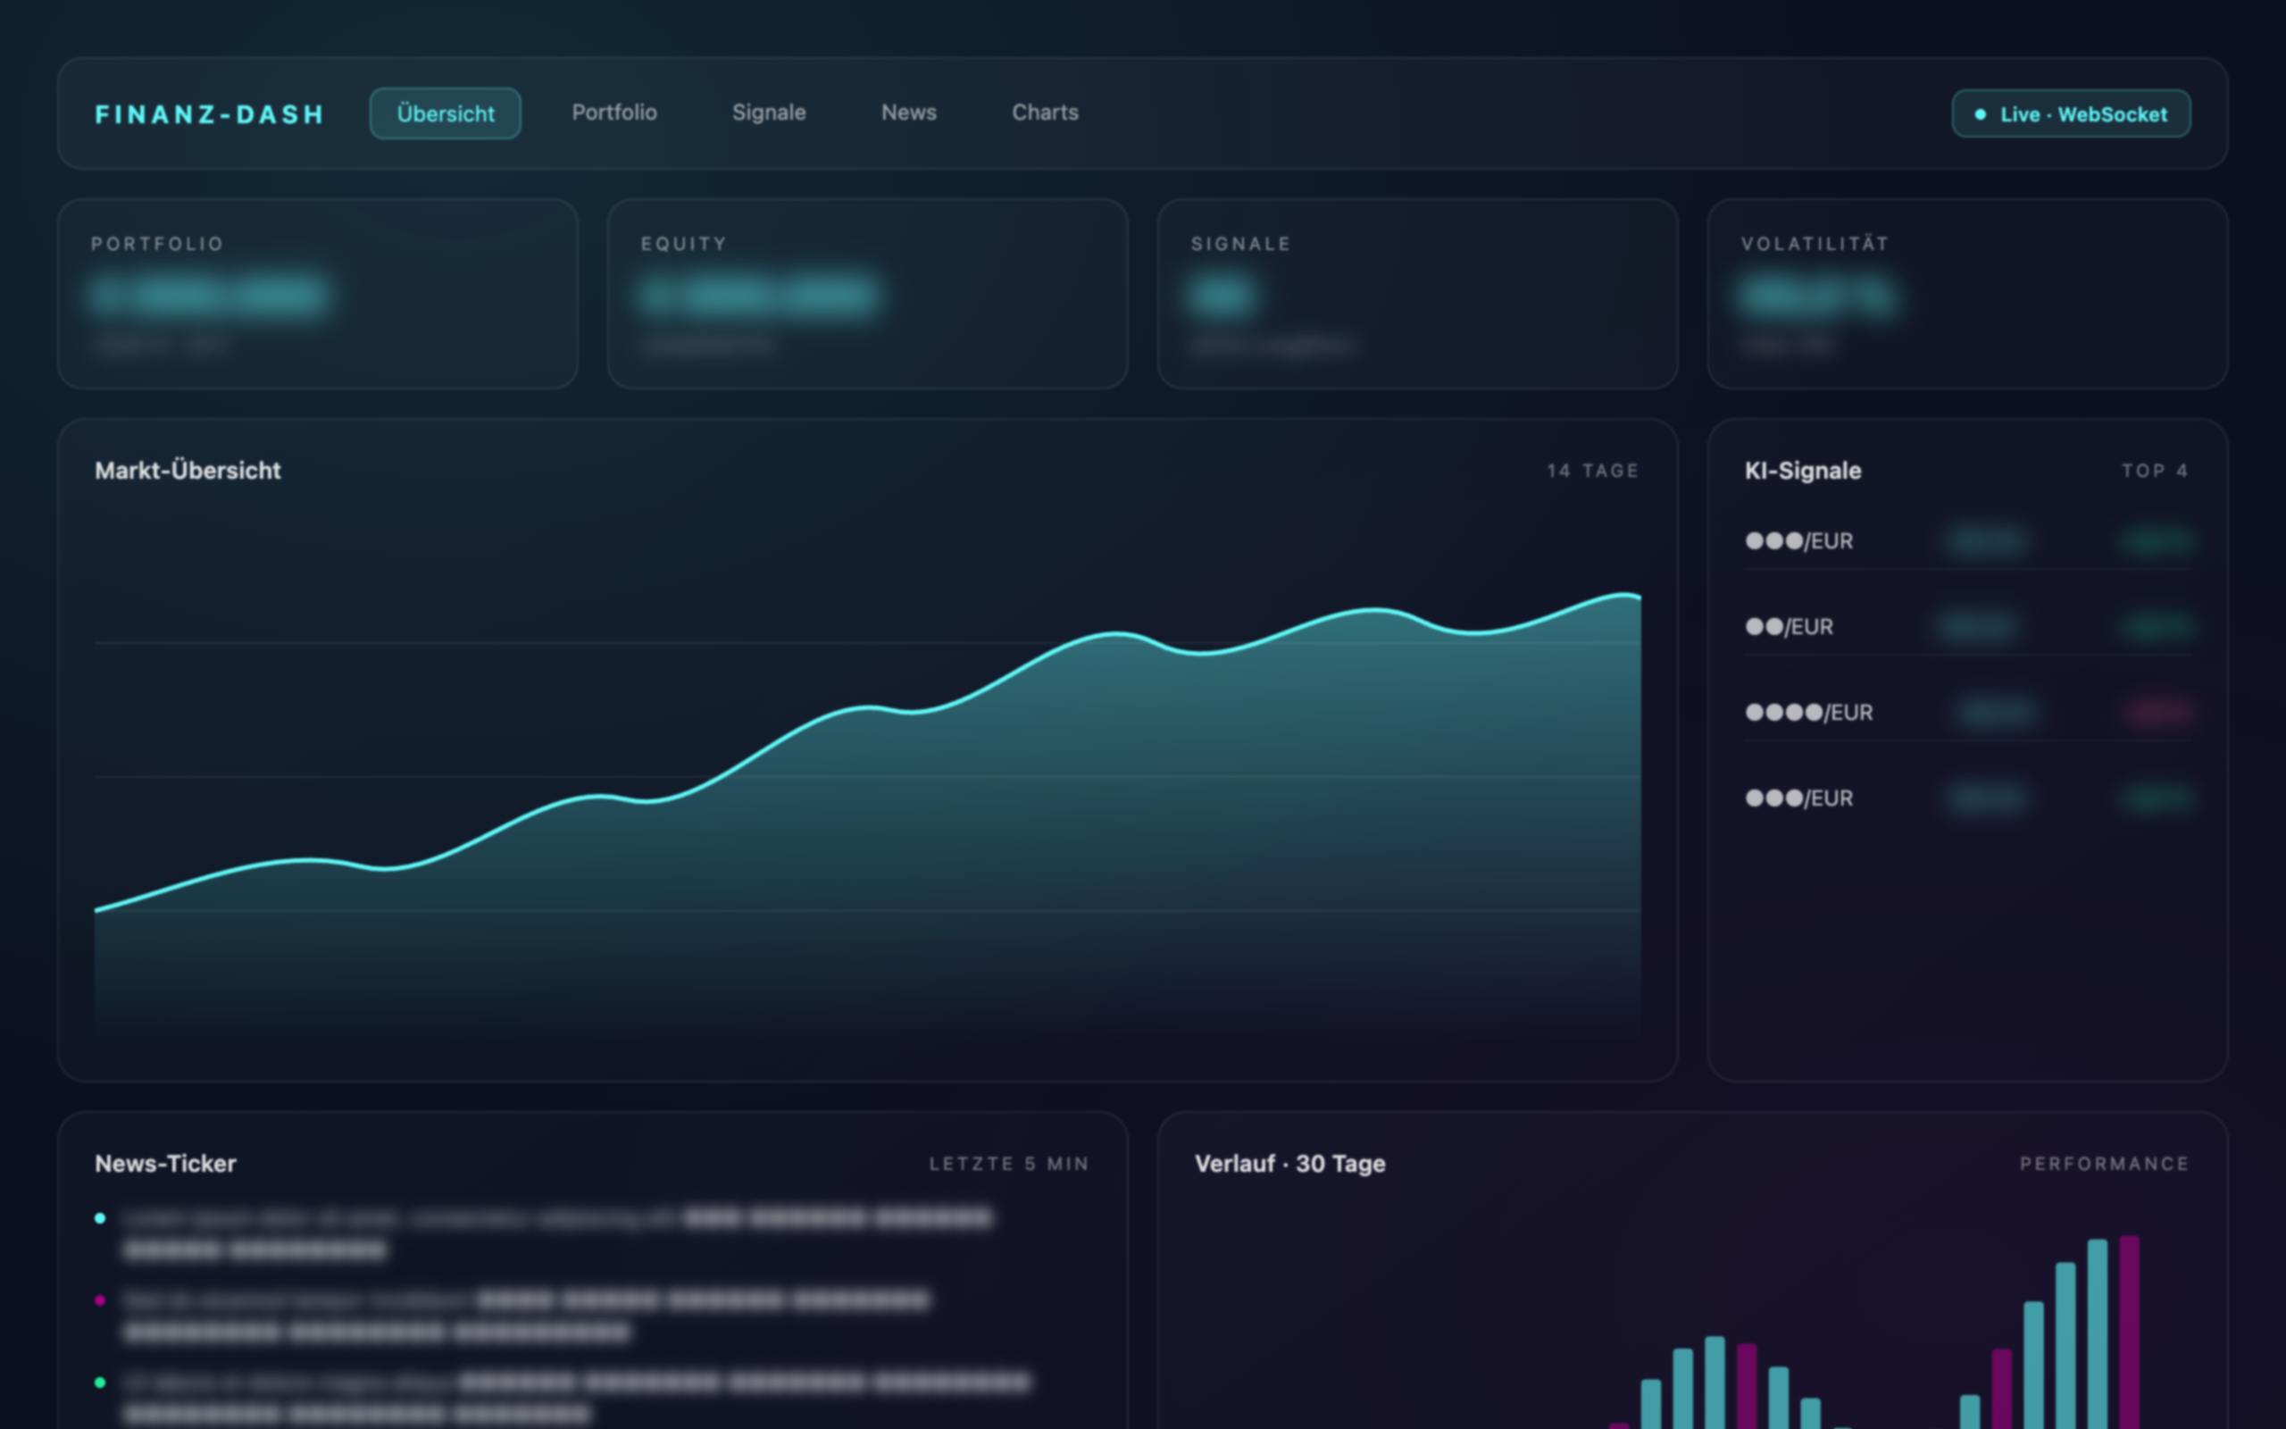This screenshot has height=1429, width=2286.
Task: Click the LETZTE 5 MIN label
Action: coord(1009,1164)
